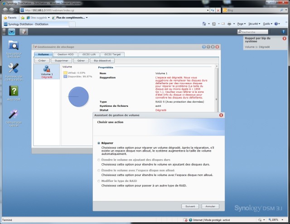
Task: Open the home button dropdown arrow
Action: 209,24
